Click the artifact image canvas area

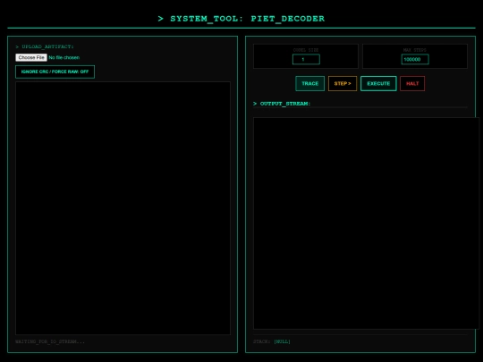click(123, 208)
